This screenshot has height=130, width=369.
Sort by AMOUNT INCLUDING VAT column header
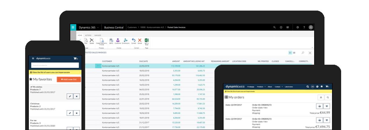(x=194, y=61)
